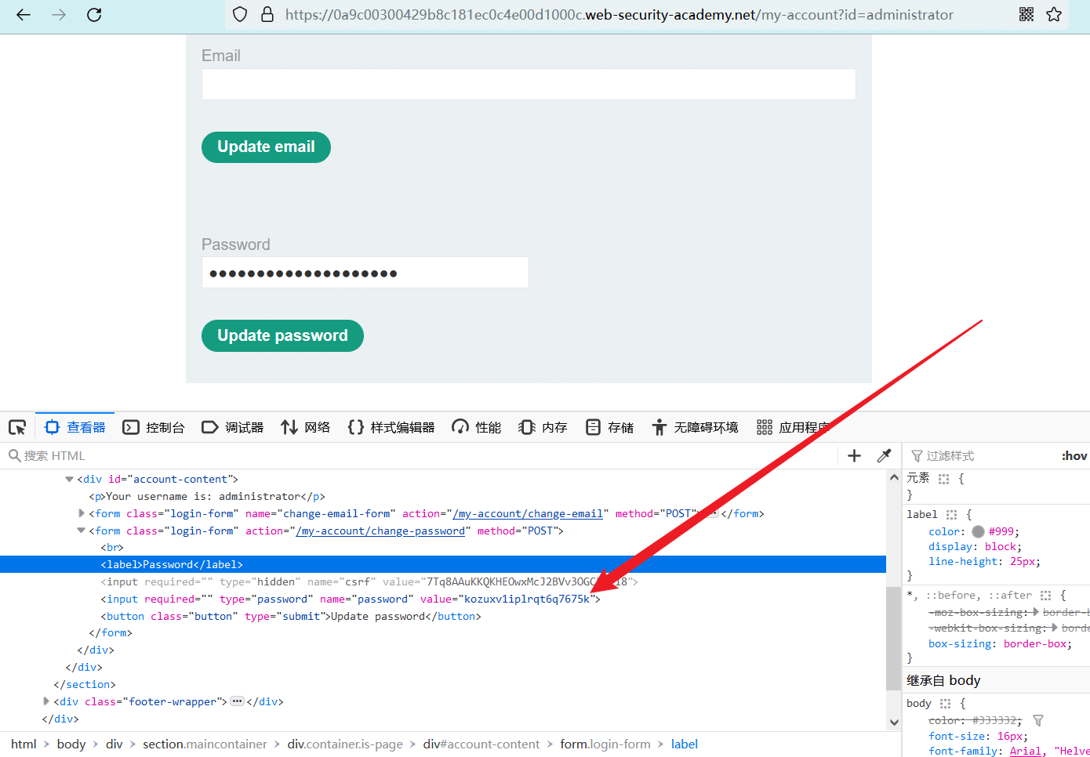
Task: Click the #999 color swatch in label rule
Action: point(978,531)
